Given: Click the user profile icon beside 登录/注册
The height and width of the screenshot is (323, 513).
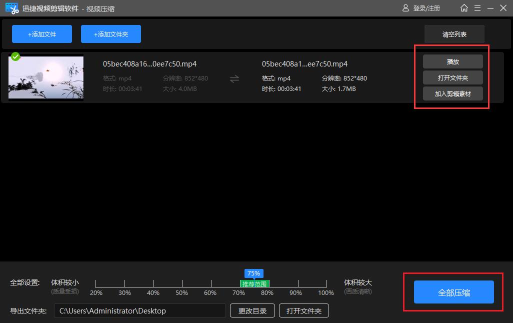Looking at the screenshot, I should [406, 8].
